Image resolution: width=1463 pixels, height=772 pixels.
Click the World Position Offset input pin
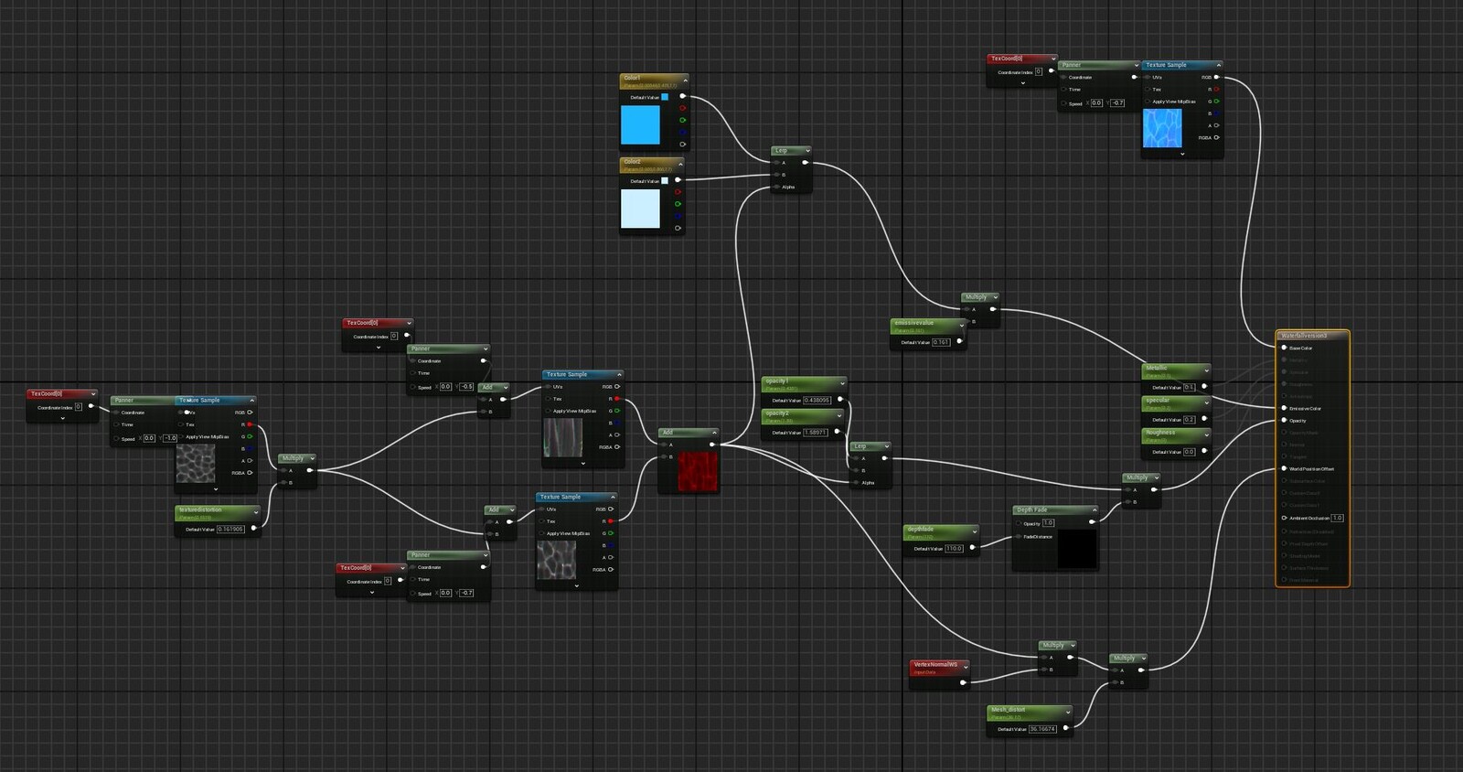tap(1284, 468)
